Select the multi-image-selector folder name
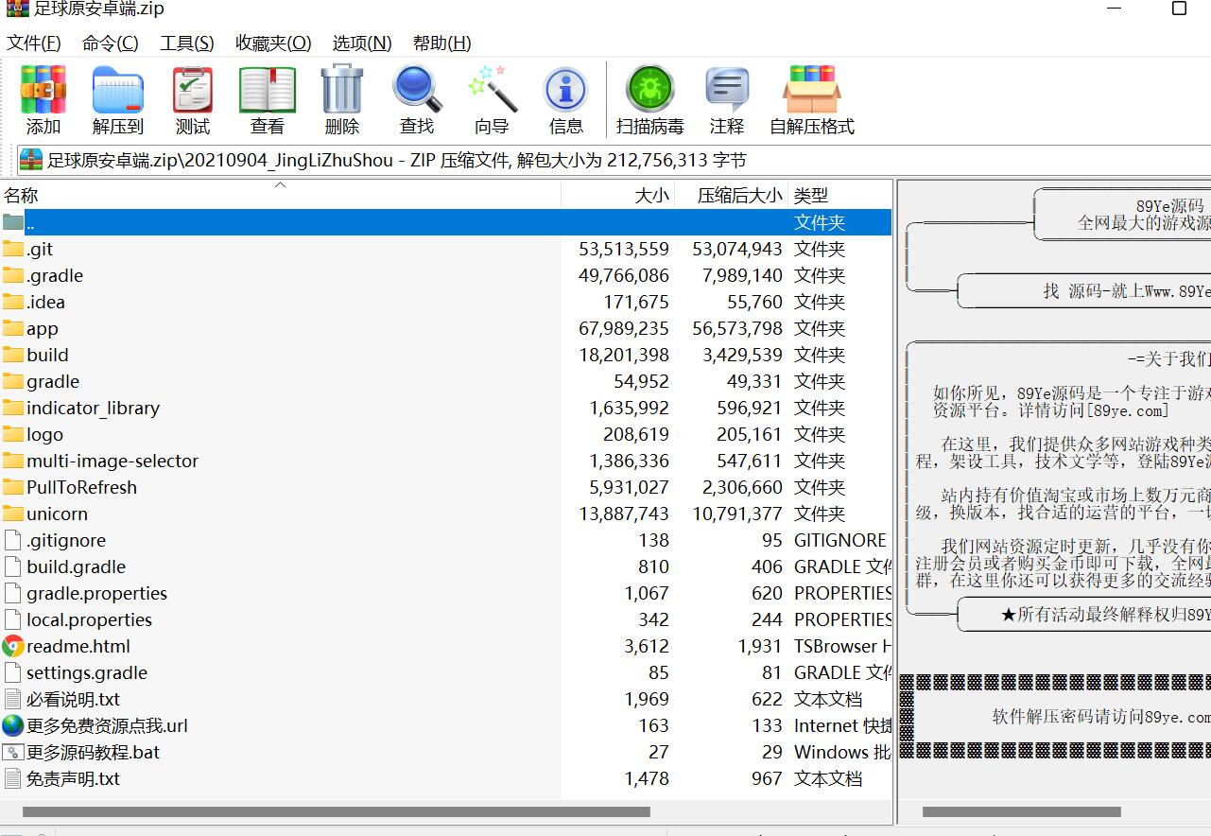The width and height of the screenshot is (1211, 836). coord(112,461)
